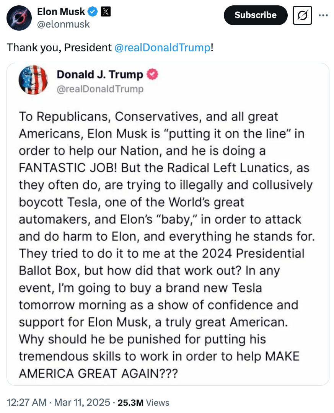Click the gray @realDonaldTrump handle under Trump's name
The image size is (334, 413).
click(x=100, y=89)
